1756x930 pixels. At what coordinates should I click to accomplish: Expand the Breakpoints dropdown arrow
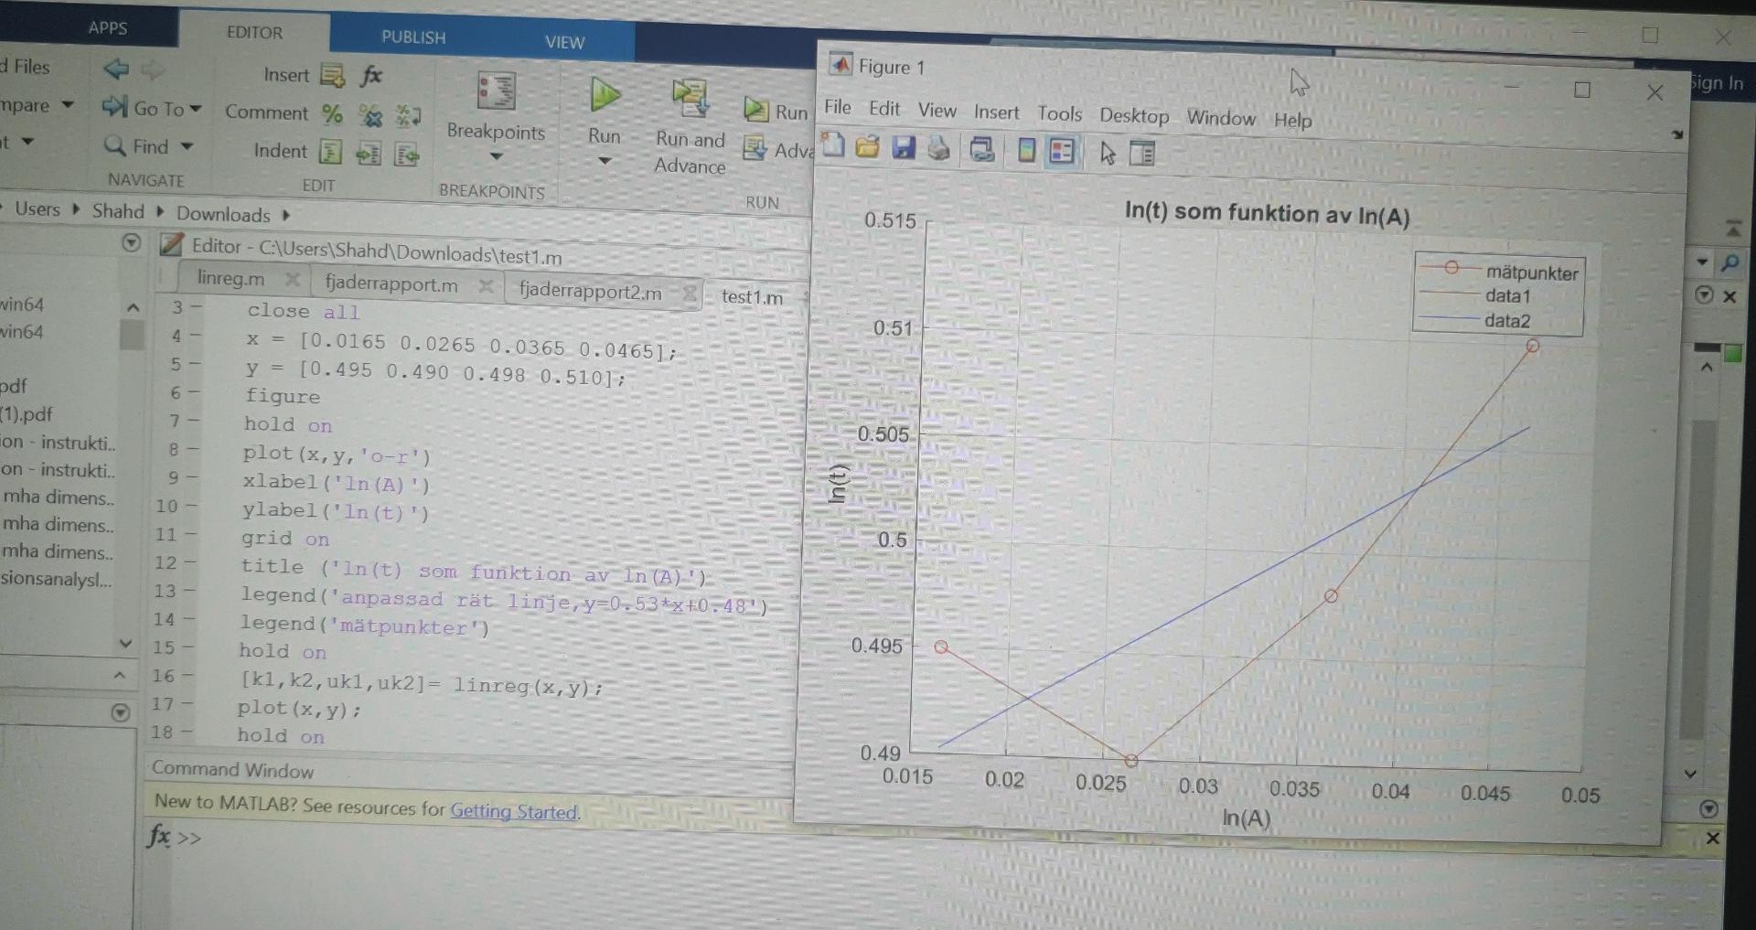[497, 157]
